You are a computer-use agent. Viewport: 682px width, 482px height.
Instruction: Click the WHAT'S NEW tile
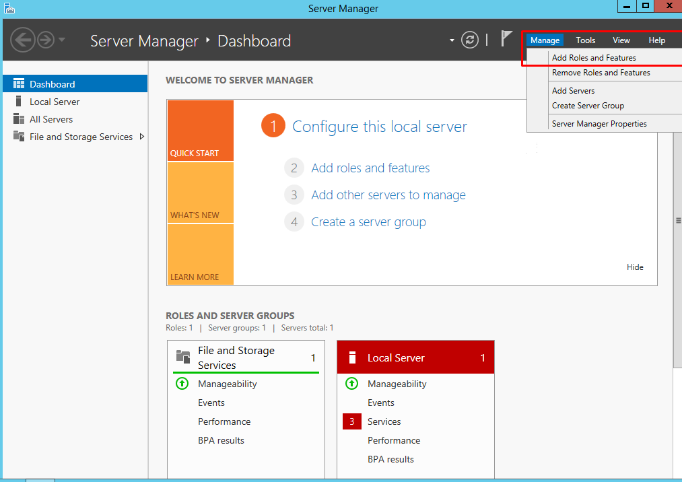tap(201, 193)
